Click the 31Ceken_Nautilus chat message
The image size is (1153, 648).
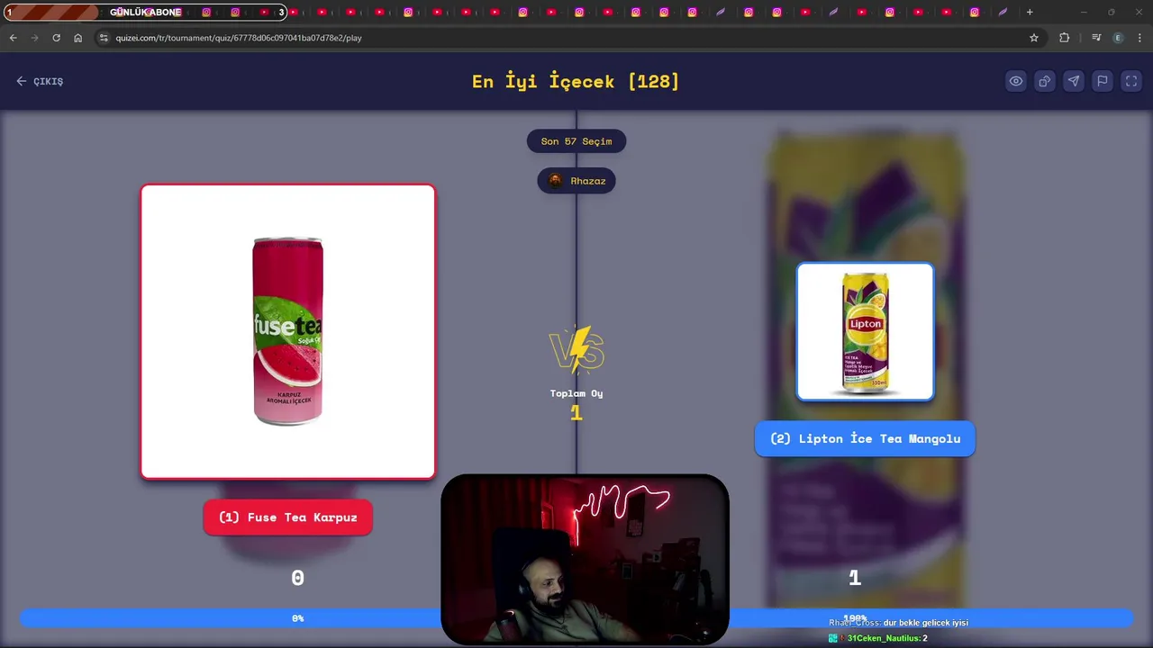click(x=878, y=638)
